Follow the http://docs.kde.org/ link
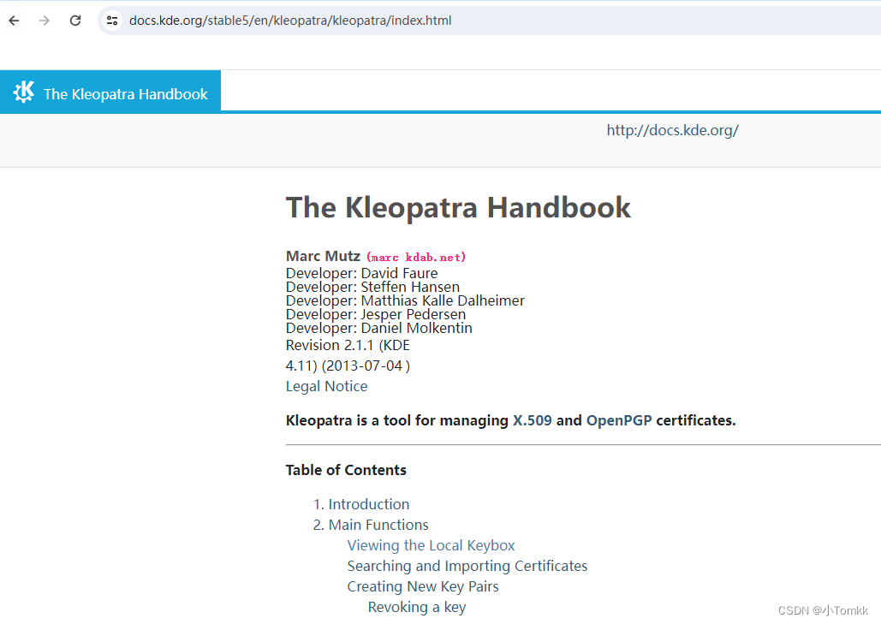The height and width of the screenshot is (624, 881). (x=673, y=130)
